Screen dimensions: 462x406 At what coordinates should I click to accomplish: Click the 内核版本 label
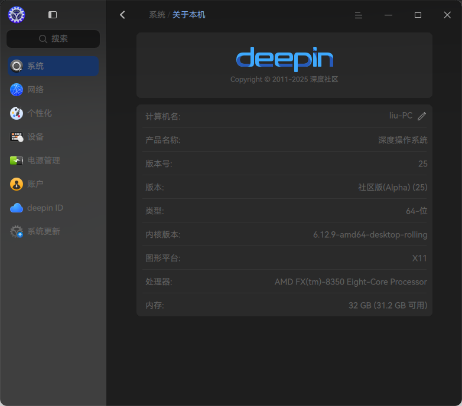pyautogui.click(x=163, y=235)
